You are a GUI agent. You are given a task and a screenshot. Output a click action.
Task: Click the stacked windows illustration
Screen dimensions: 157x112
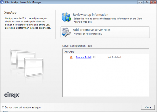point(27,63)
